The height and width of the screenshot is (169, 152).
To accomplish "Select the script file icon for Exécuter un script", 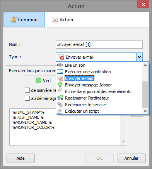I will coord(60,111).
